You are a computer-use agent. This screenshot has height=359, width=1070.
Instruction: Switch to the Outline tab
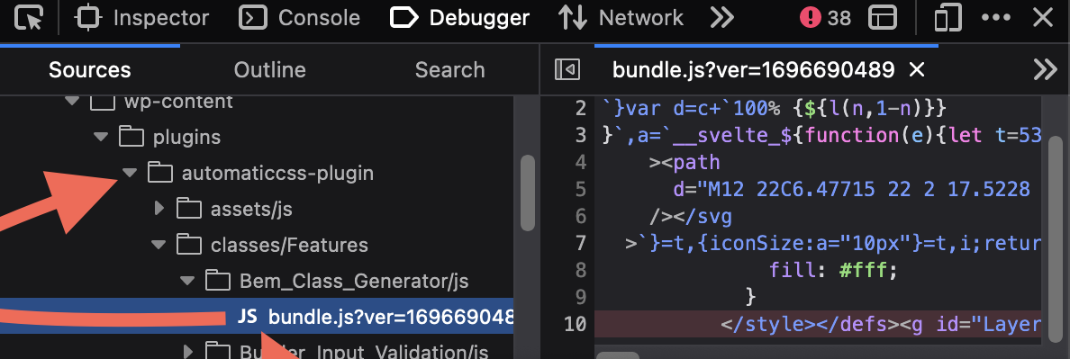pos(269,69)
